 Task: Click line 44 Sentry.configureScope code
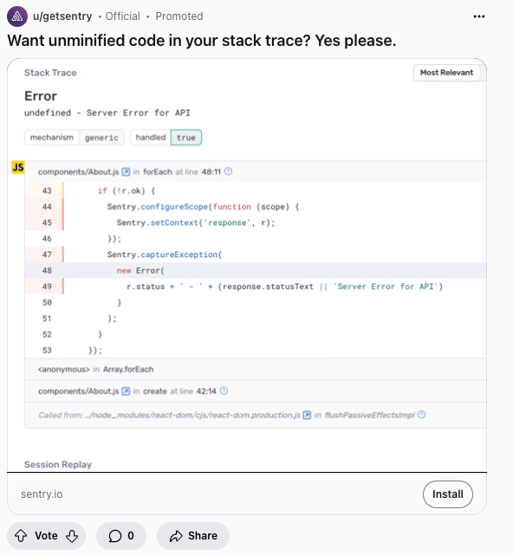click(204, 207)
